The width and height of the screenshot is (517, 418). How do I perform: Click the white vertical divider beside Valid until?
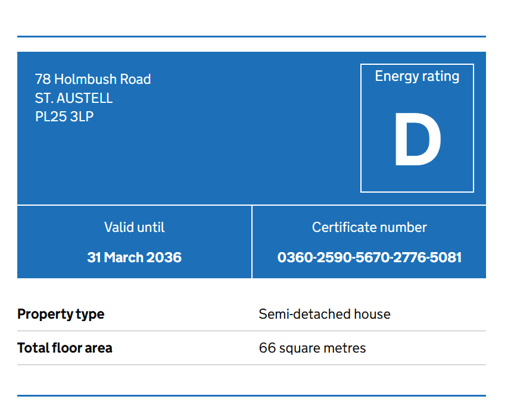point(252,242)
